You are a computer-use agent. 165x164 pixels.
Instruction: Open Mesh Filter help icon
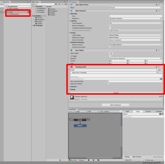(x=157, y=5)
